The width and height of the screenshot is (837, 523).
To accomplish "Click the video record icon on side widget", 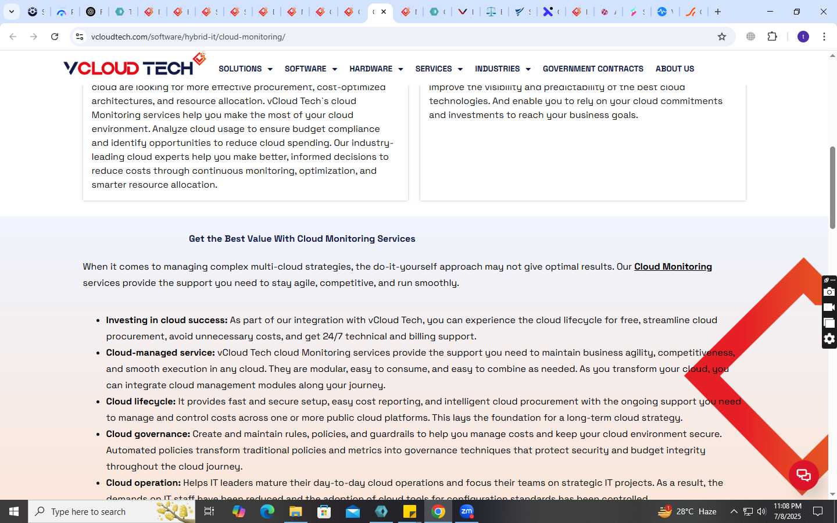I will tap(829, 307).
